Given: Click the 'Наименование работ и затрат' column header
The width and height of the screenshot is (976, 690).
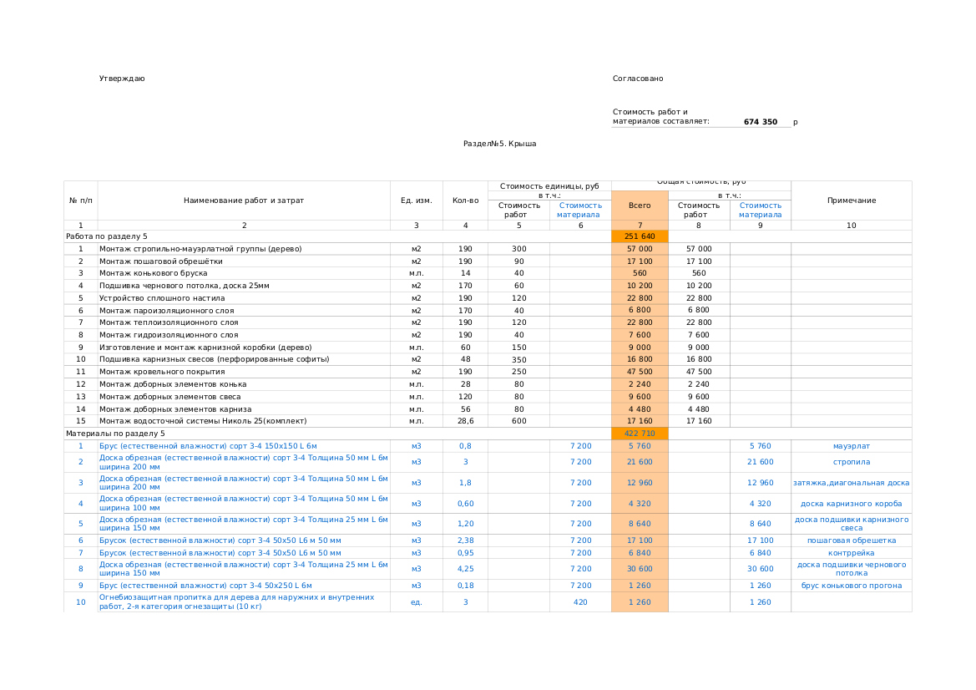Looking at the screenshot, I should 244,200.
